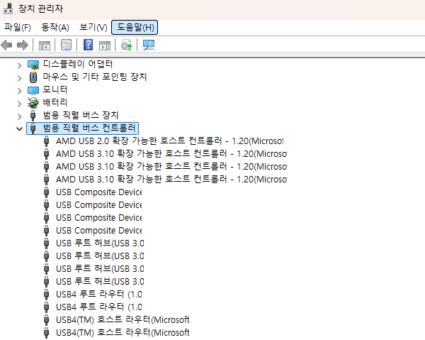This screenshot has height=340, width=425.
Task: Select the monitor icon beside 모니터
Action: click(33, 90)
